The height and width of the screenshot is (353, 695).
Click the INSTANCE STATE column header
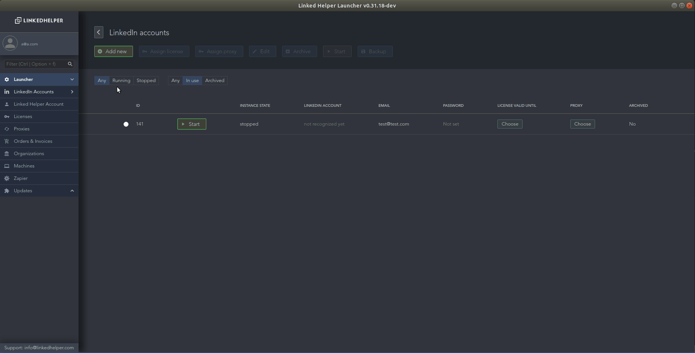(255, 106)
